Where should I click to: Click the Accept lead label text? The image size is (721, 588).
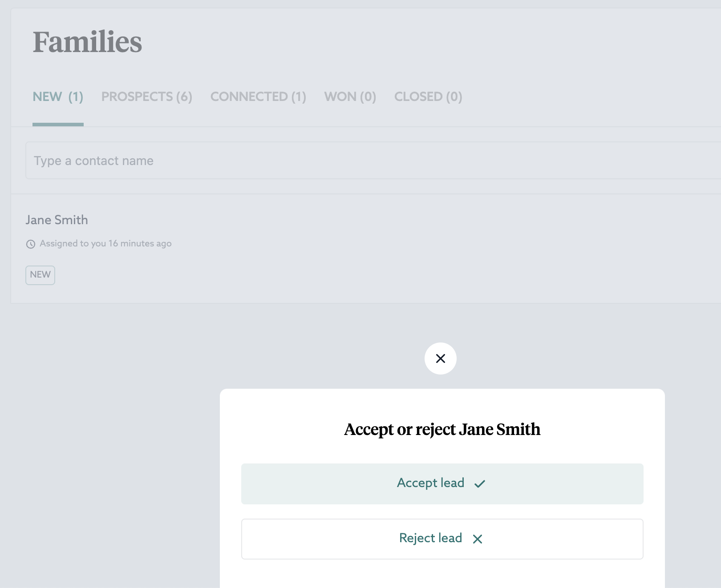pyautogui.click(x=430, y=483)
